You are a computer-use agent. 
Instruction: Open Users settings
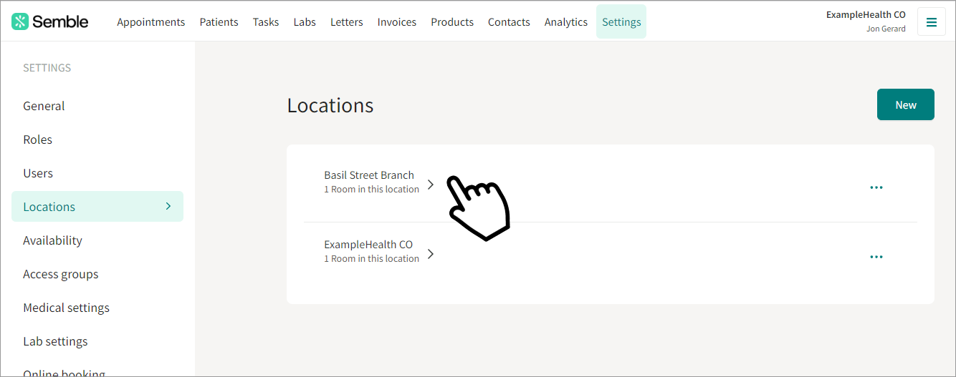click(38, 173)
